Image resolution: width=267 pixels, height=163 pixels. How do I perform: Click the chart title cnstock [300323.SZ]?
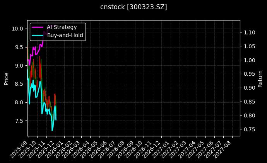pyautogui.click(x=133, y=7)
